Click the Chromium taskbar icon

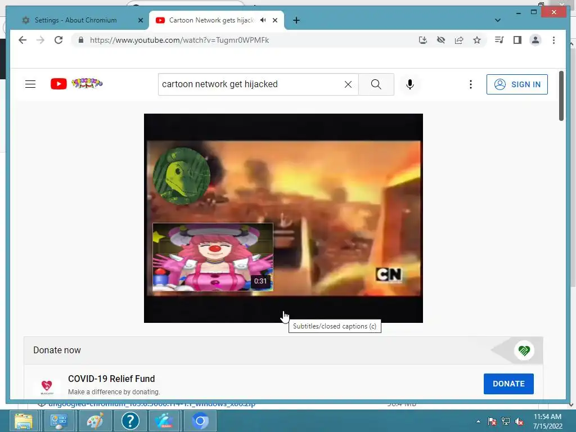pos(200,421)
